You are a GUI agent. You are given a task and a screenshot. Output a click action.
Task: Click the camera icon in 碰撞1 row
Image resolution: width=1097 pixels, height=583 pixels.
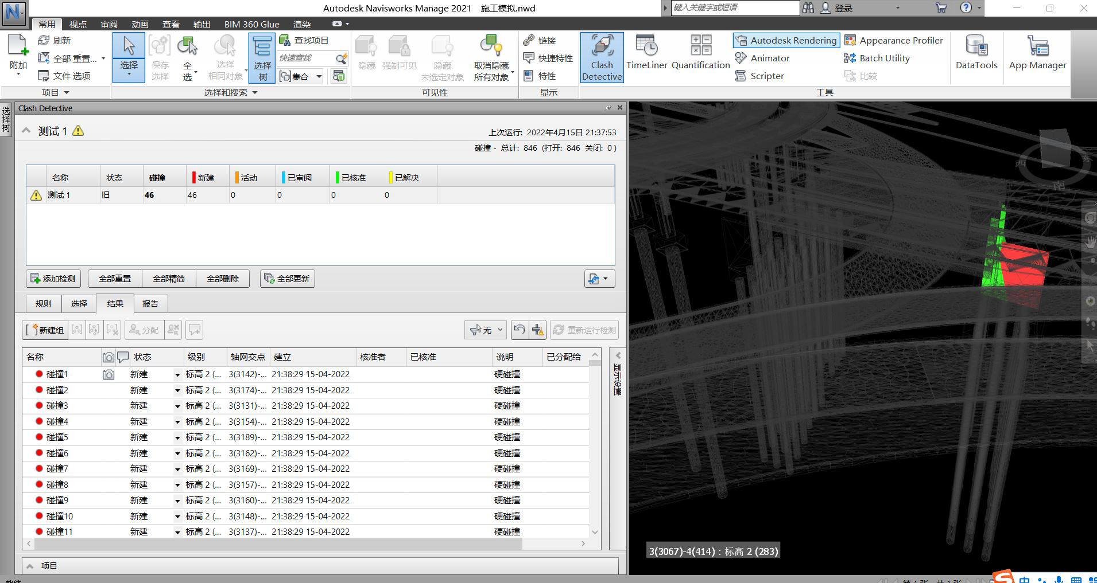[x=108, y=374]
